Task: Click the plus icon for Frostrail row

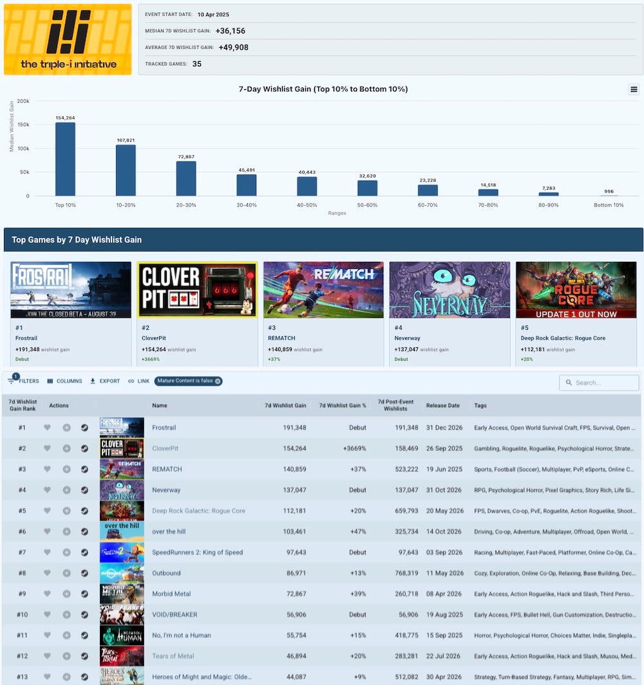Action: click(x=66, y=428)
